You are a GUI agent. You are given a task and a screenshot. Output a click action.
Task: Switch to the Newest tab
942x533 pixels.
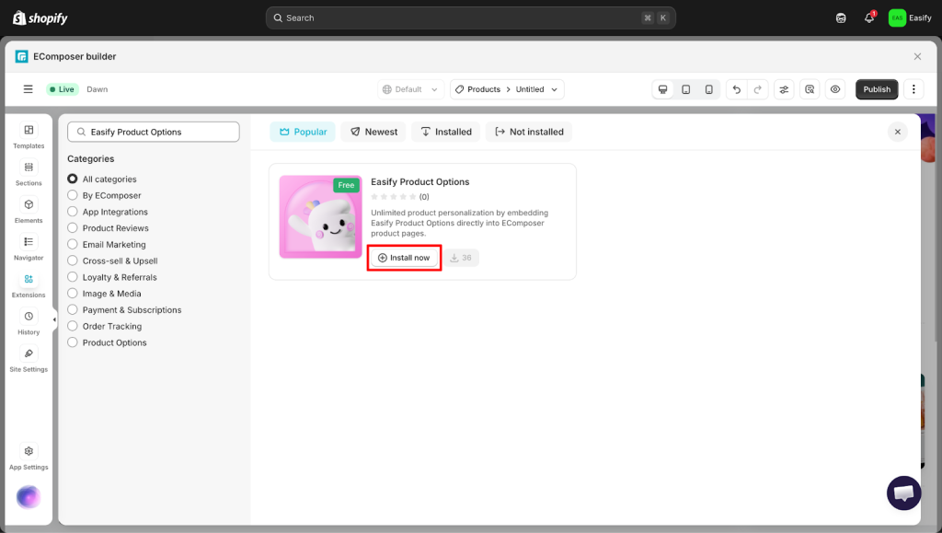373,132
